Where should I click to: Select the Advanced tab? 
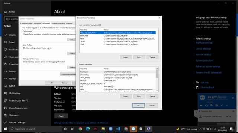pyautogui.click(x=46, y=23)
